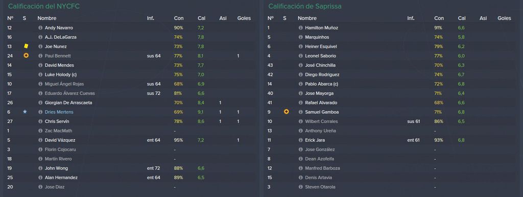Viewport: 523px width, 197px height.
Task: Select the Wilbert Corrales row
Action: [392, 121]
